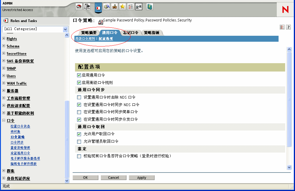The height and width of the screenshot is (191, 295).
Task: Click the password policy object icon
Action: [x=101, y=22]
